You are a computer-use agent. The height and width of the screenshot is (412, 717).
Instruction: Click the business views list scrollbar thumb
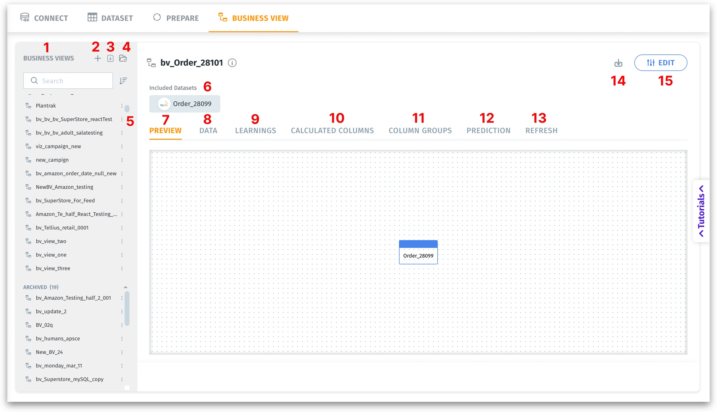coord(127,109)
